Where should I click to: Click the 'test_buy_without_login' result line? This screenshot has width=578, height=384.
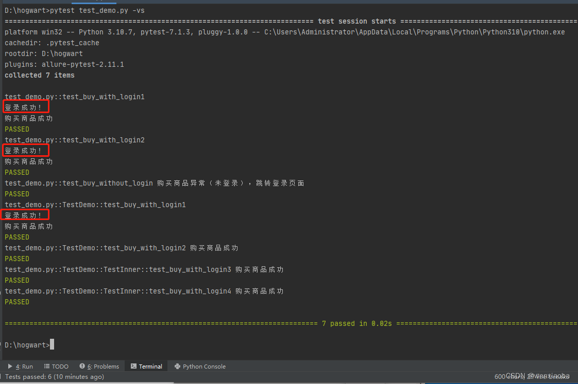click(154, 183)
